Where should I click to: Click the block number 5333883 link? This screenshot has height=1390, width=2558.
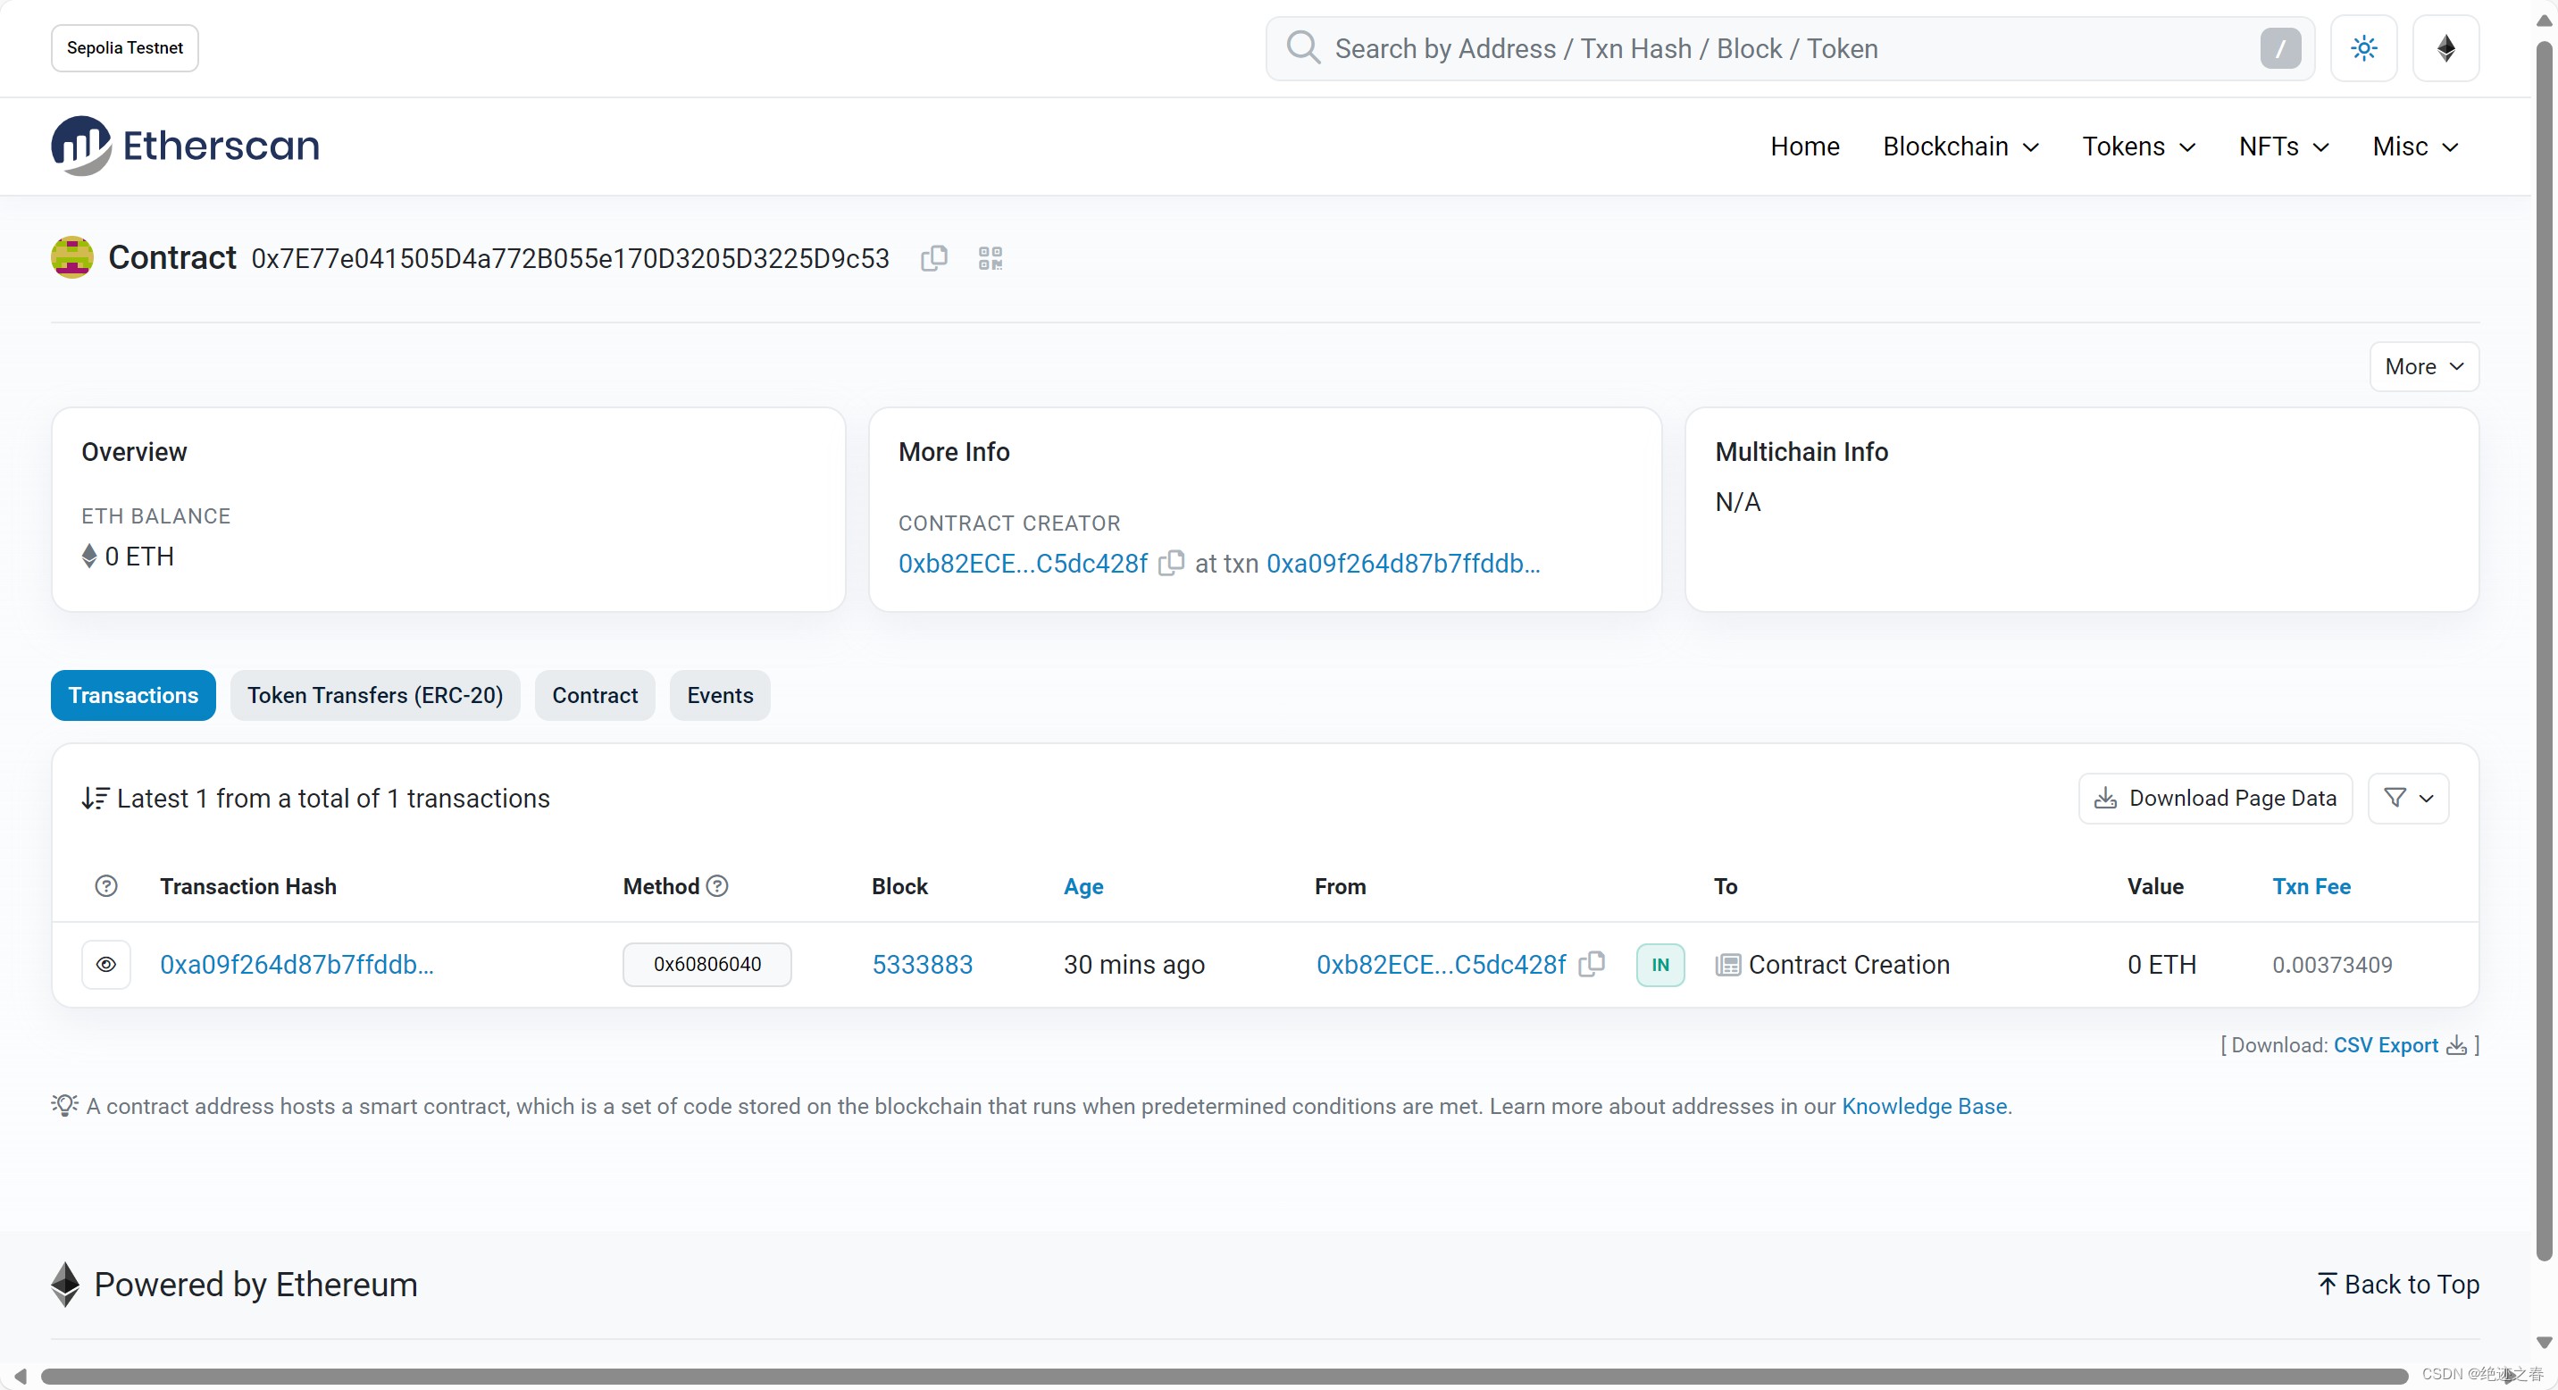pos(921,964)
